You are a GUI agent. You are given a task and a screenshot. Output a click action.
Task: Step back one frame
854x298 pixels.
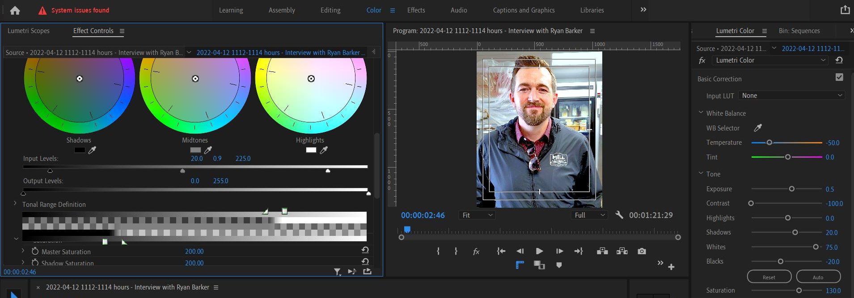(x=520, y=252)
